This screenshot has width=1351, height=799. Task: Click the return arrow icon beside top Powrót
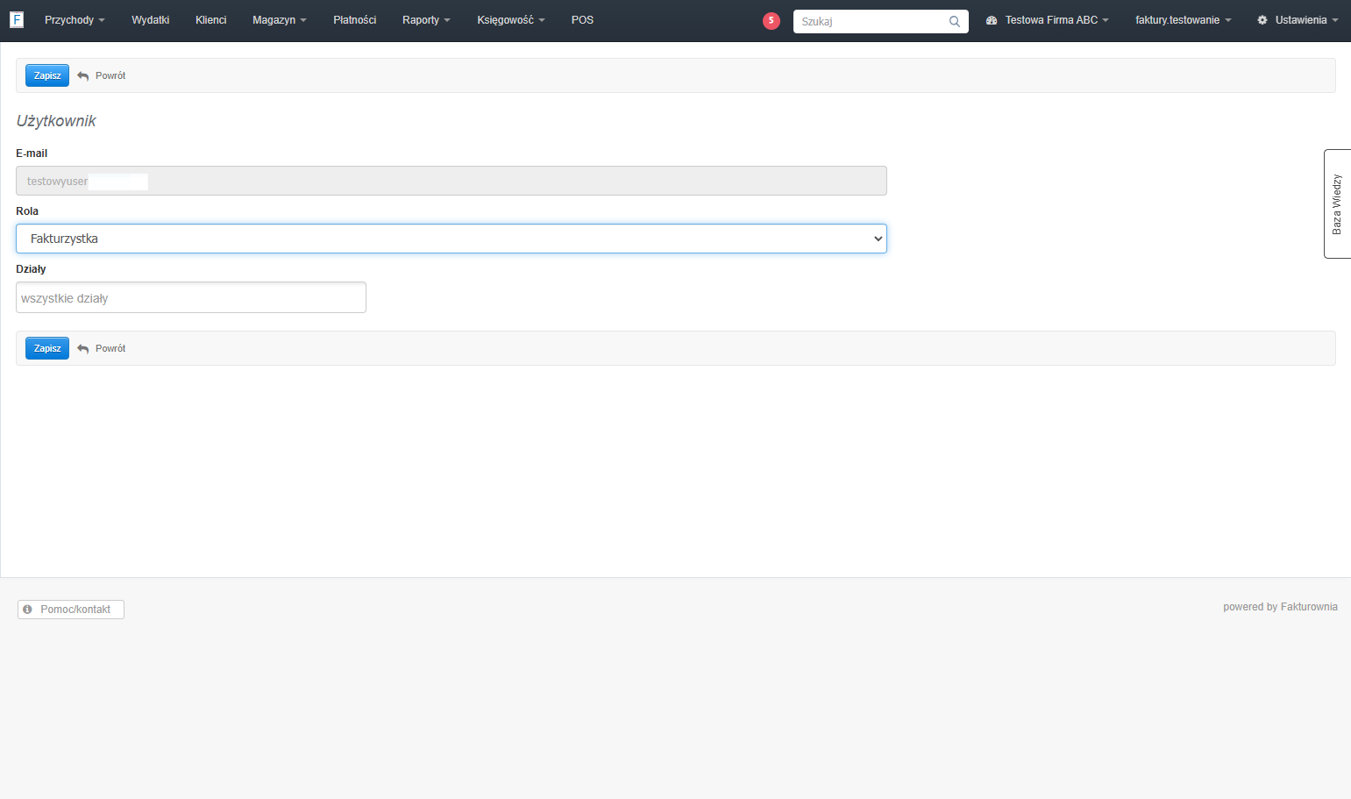83,76
